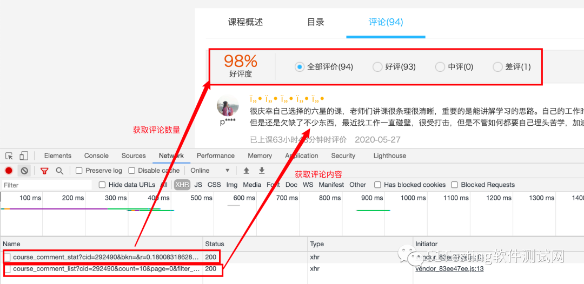The image size is (584, 284).
Task: Enable the Preserve log checkbox
Action: point(79,171)
